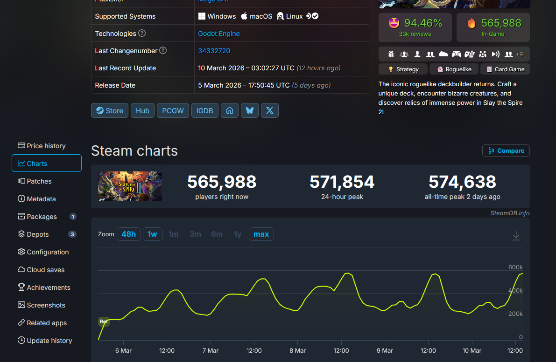This screenshot has height=362, width=556.
Task: Click the Apple macOS logo icon
Action: [x=244, y=16]
